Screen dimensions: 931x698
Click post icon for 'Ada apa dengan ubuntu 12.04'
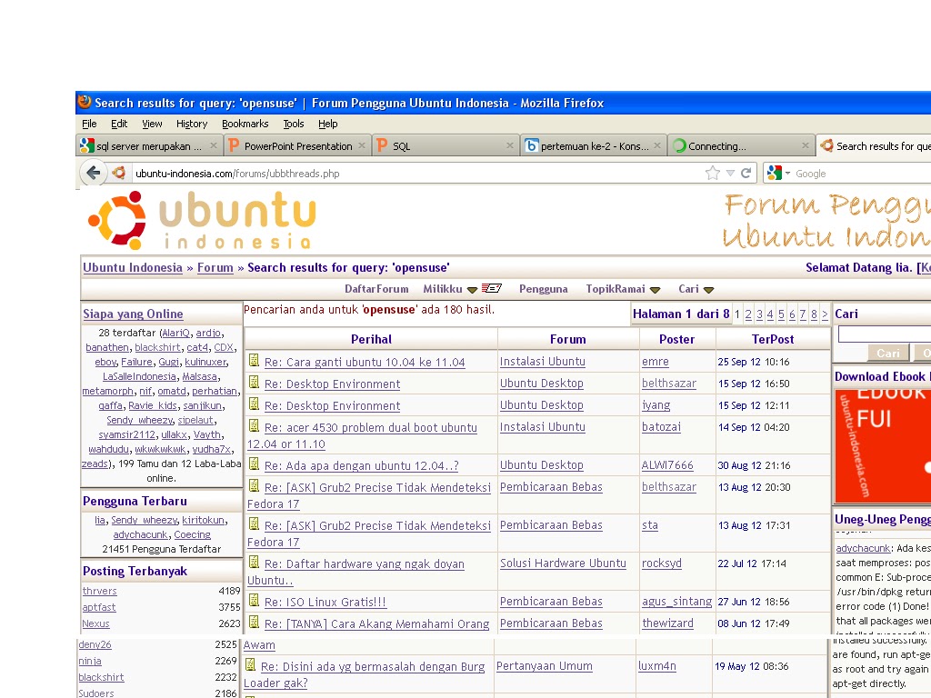[255, 464]
